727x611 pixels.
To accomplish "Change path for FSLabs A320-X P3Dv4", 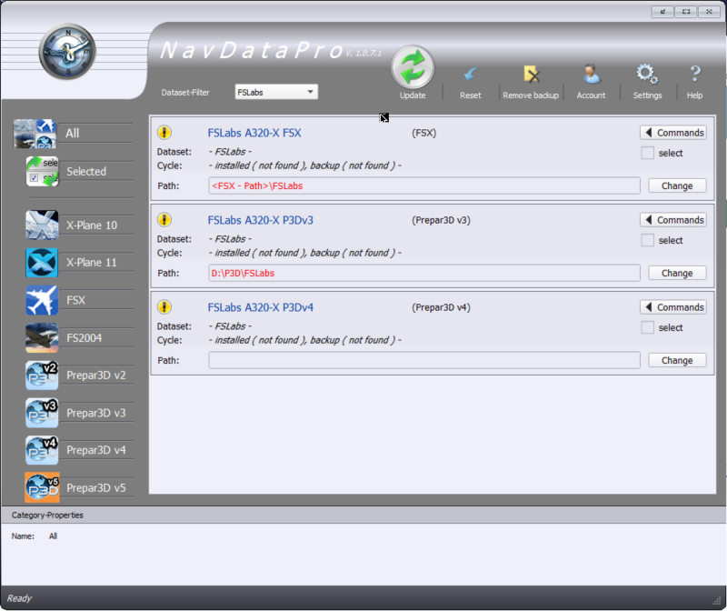I will point(677,360).
